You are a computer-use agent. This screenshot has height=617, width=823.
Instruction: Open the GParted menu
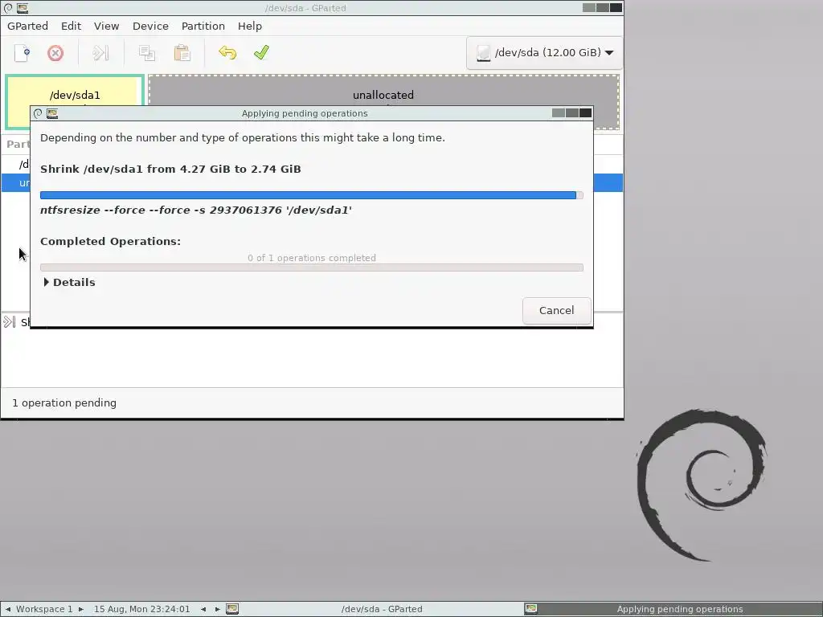28,26
